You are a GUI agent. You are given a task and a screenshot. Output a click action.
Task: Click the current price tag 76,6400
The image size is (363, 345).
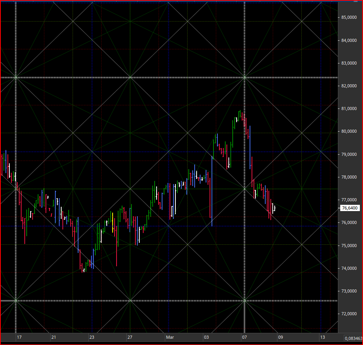coord(350,208)
